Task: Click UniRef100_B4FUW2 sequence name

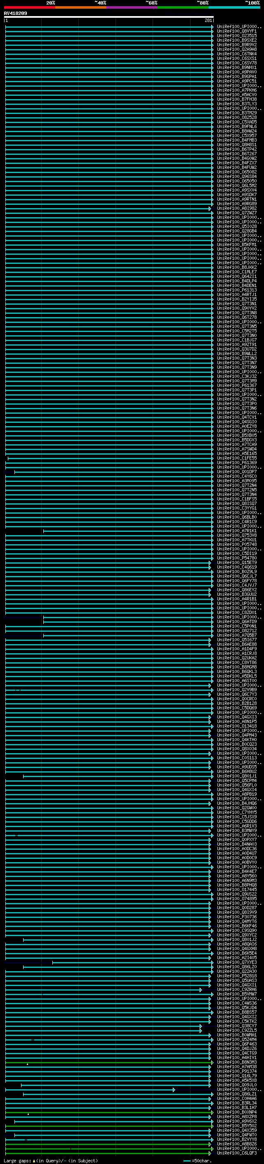Action: [x=237, y=167]
